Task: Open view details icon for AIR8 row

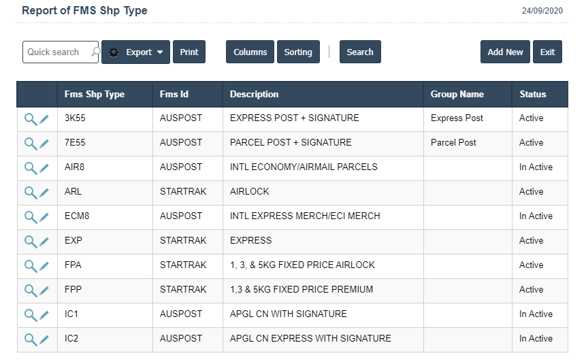Action: pos(31,168)
